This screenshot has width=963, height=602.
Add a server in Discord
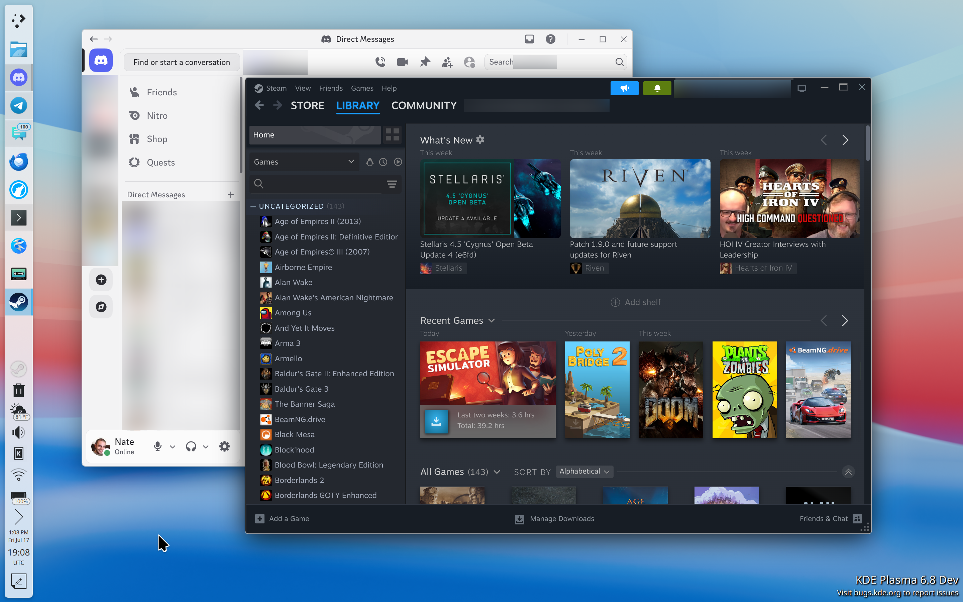[x=101, y=280]
